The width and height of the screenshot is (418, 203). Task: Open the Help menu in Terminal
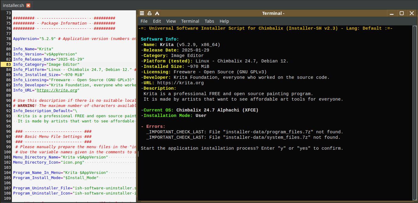pos(224,21)
